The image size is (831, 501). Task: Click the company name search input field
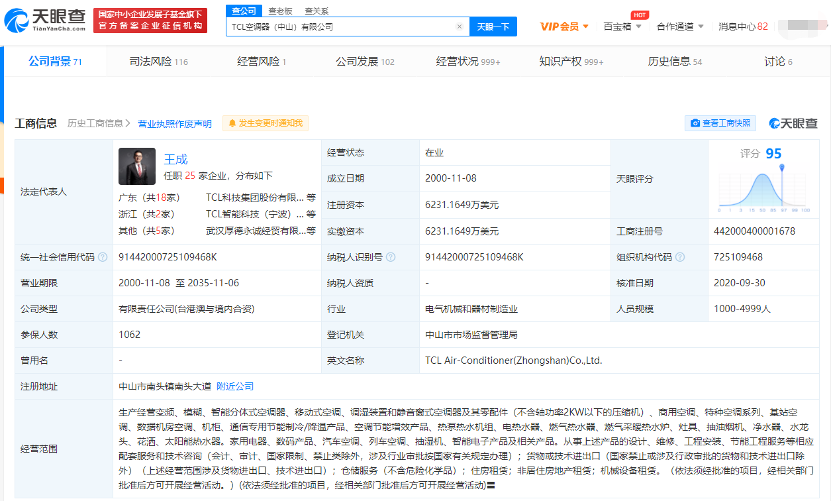pyautogui.click(x=341, y=27)
